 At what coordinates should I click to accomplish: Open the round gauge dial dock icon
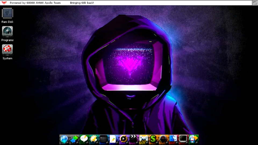(x=164, y=139)
